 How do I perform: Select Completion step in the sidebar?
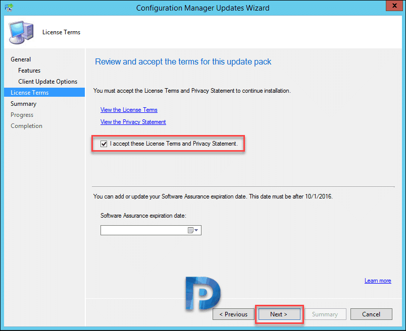pos(26,126)
